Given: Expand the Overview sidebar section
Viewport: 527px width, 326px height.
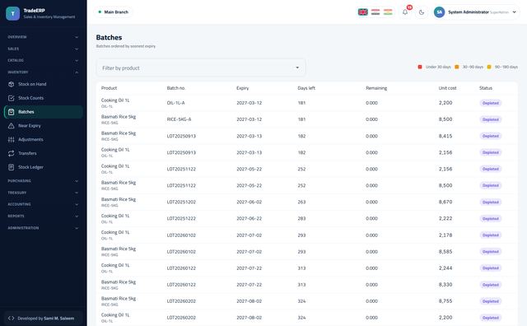Looking at the screenshot, I should pos(43,37).
